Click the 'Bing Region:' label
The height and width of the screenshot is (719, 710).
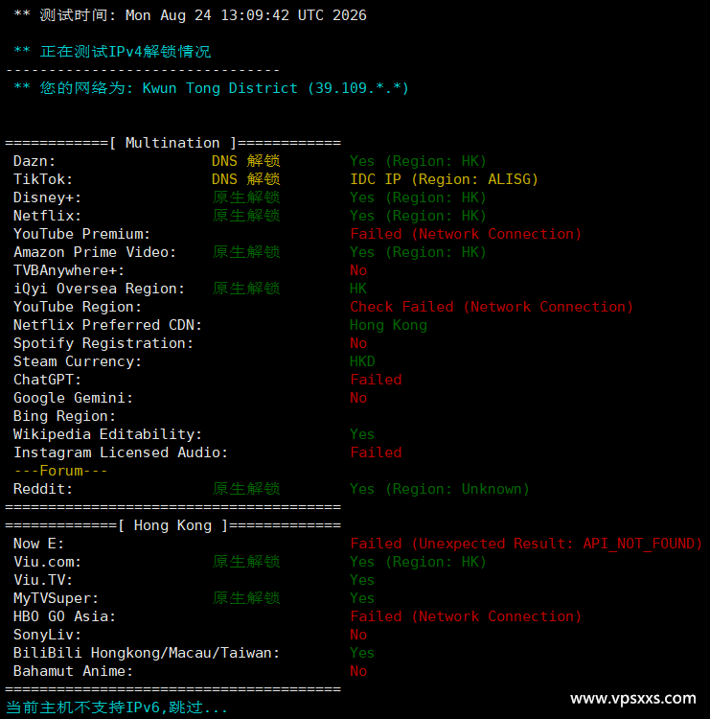[64, 416]
